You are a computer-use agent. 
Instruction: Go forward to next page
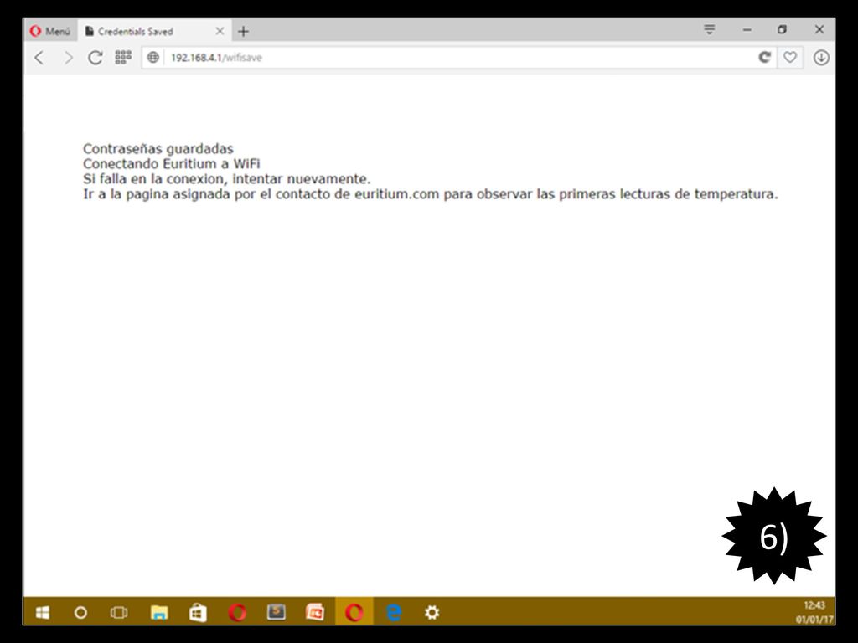click(x=68, y=58)
